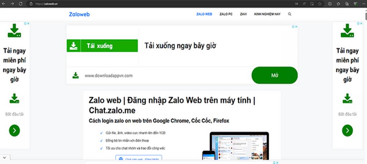The width and height of the screenshot is (367, 164).
Task: Close the left sidebar ad
Action: (28, 23)
